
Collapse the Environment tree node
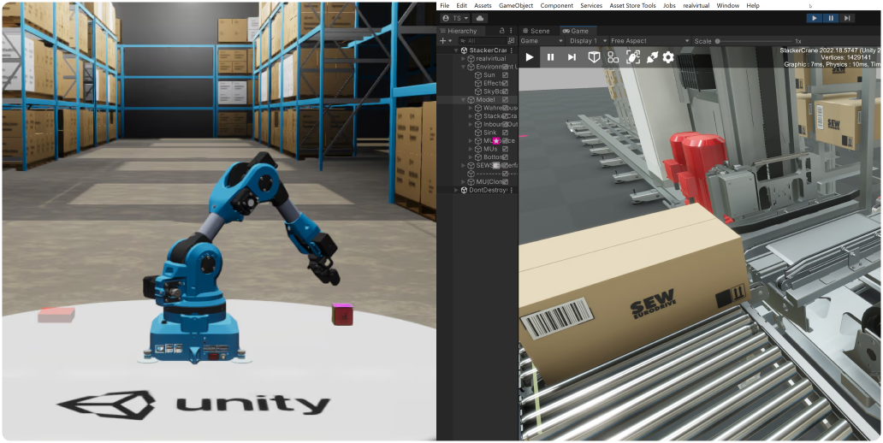tap(464, 67)
